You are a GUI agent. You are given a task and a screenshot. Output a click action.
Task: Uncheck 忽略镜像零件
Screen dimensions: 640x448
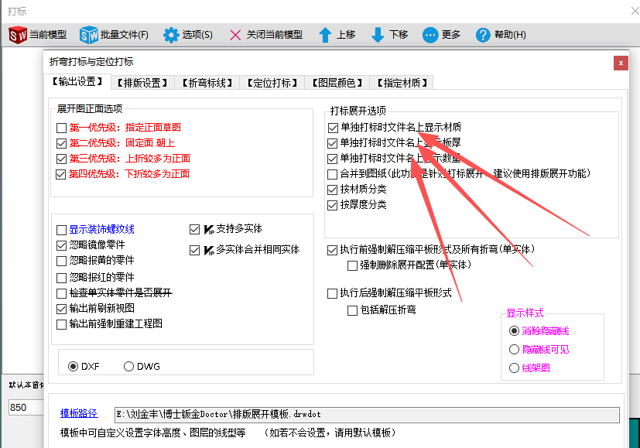pos(60,245)
